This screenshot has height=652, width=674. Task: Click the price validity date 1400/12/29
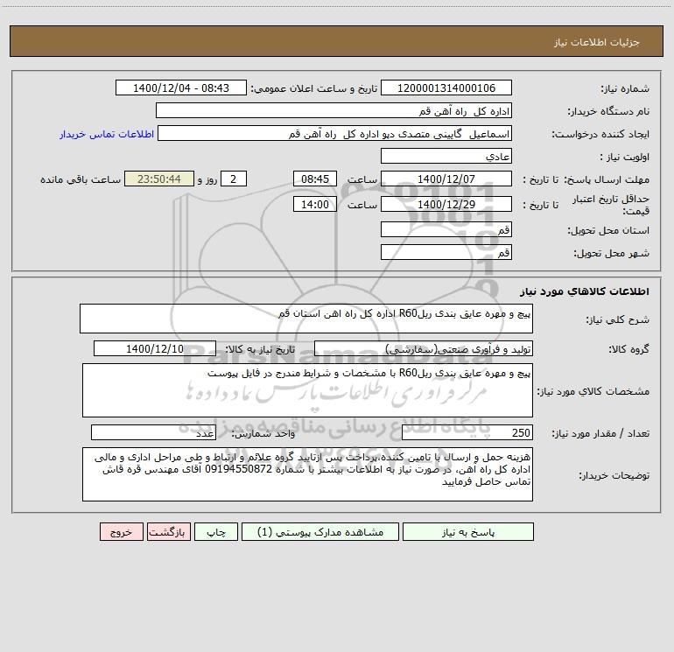pyautogui.click(x=446, y=204)
